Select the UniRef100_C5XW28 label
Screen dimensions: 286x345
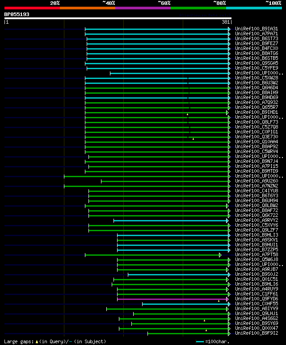(x=257, y=78)
